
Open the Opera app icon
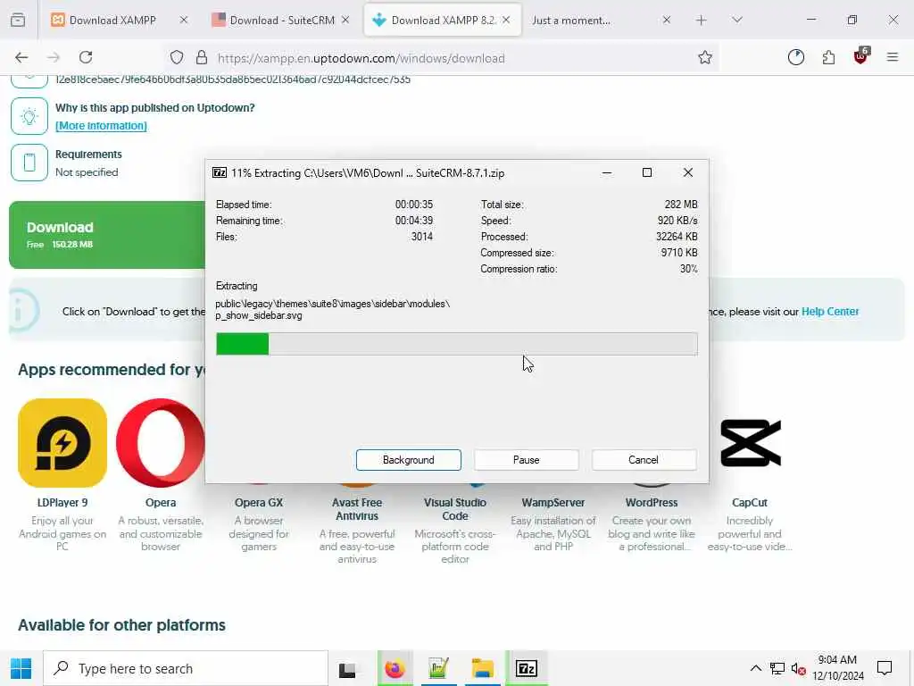(161, 443)
